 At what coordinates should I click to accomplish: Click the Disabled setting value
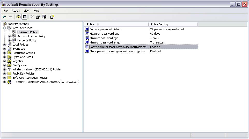155,51
